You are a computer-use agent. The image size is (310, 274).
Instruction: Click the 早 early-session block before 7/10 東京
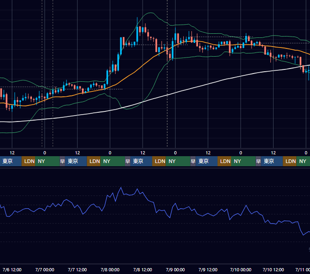(258, 161)
